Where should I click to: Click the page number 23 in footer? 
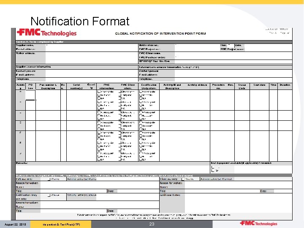point(152,224)
